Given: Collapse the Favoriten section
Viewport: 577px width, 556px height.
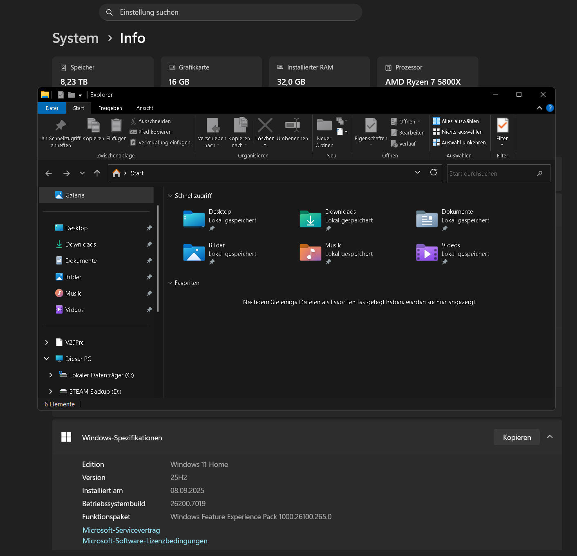Looking at the screenshot, I should pos(170,283).
